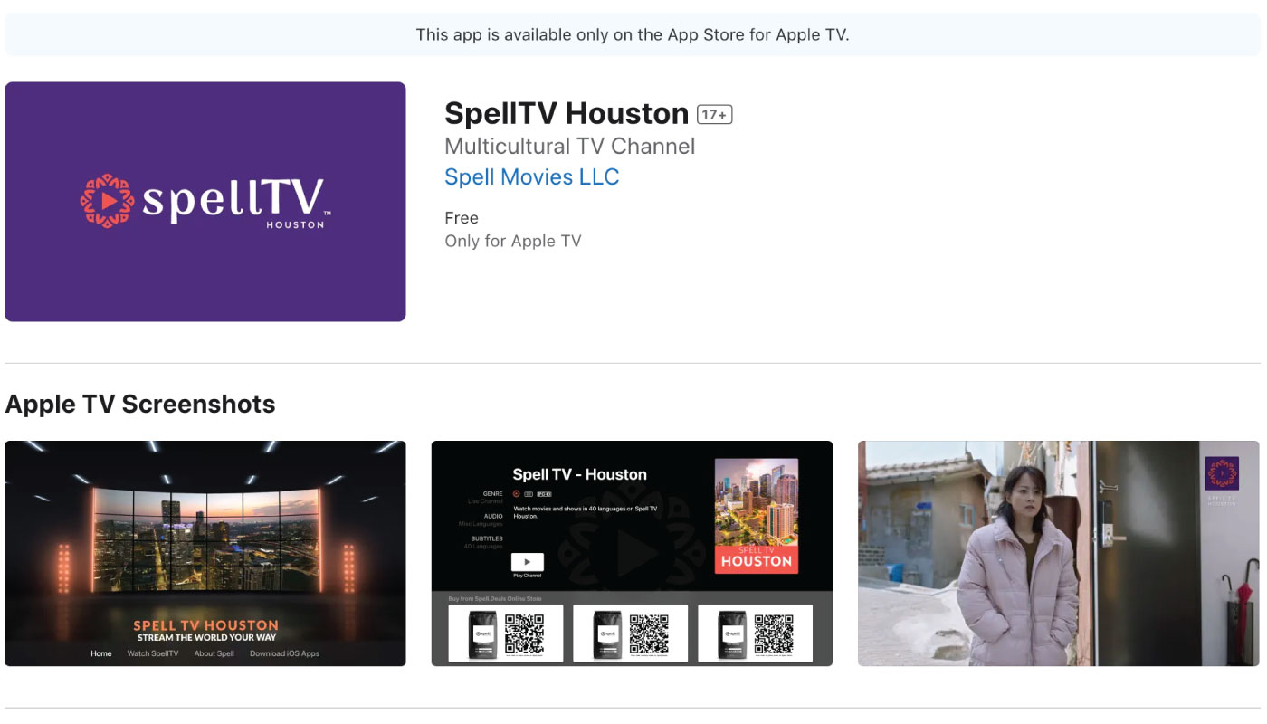Open the second screenshot titled Spell TV - Houston

632,554
